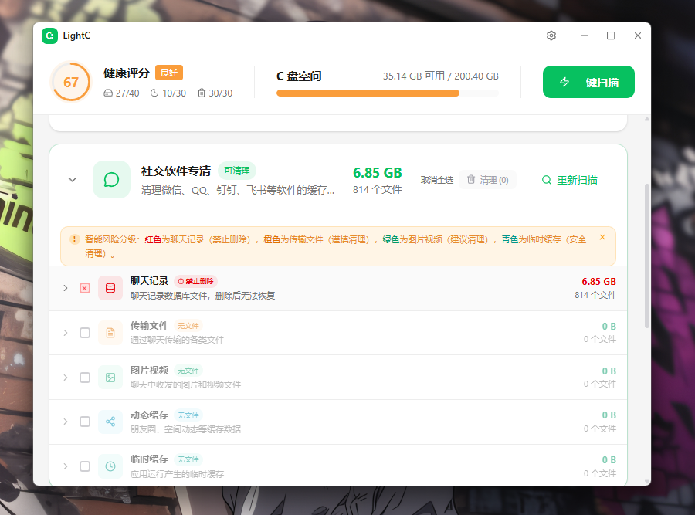695x515 pixels.
Task: Click the vertical scrollbar thumb
Action: tap(647, 256)
